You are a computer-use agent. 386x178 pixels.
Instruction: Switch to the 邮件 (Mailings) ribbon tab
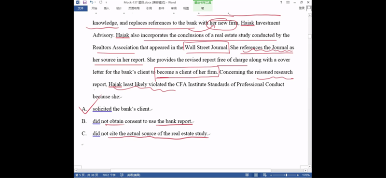(161, 8)
